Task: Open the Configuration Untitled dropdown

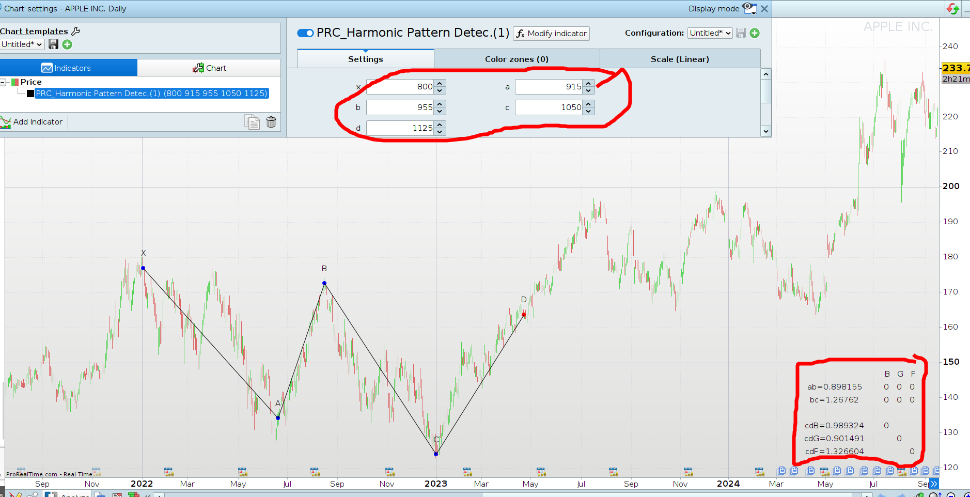Action: 710,33
